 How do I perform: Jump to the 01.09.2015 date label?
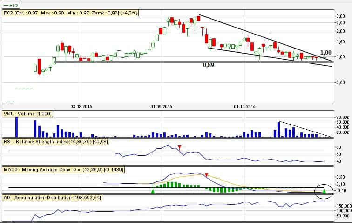point(162,107)
